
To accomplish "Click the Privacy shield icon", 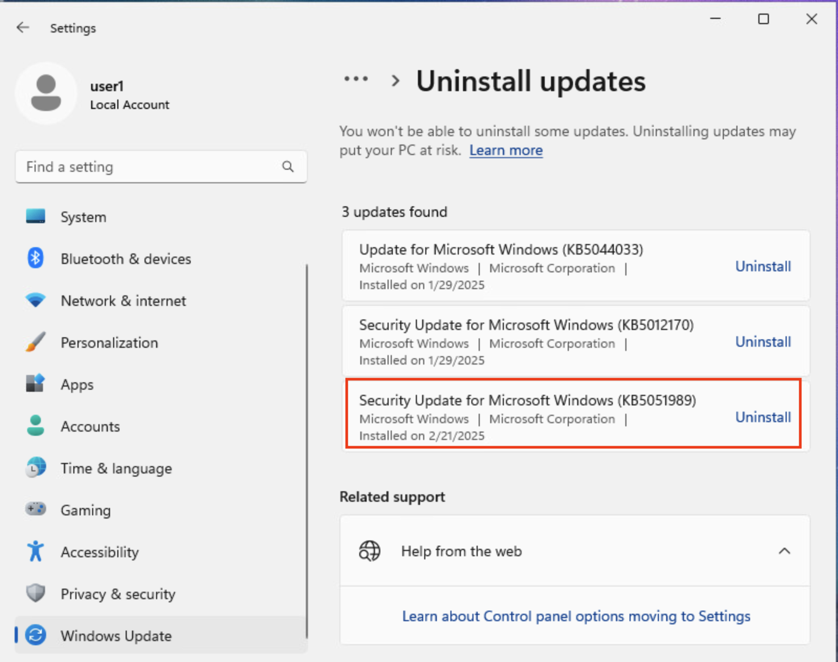I will pos(36,593).
